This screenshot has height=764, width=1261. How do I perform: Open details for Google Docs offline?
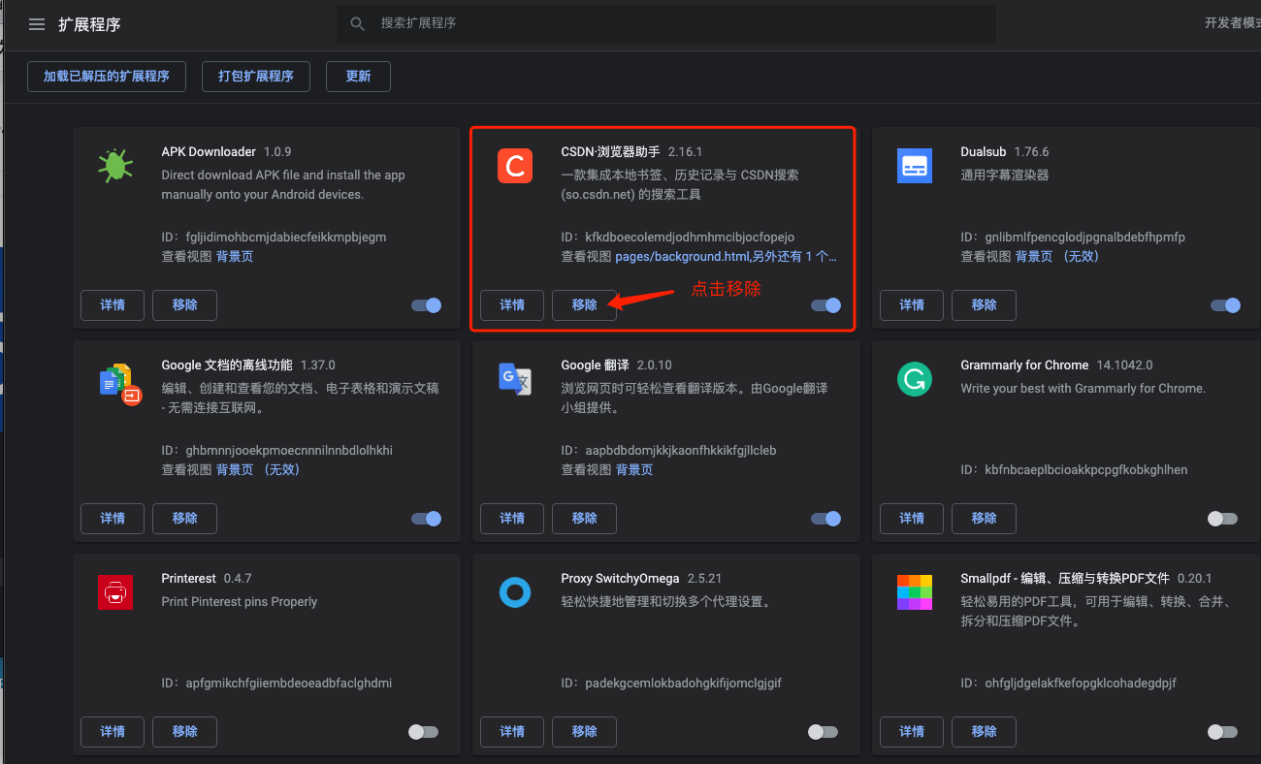click(113, 518)
